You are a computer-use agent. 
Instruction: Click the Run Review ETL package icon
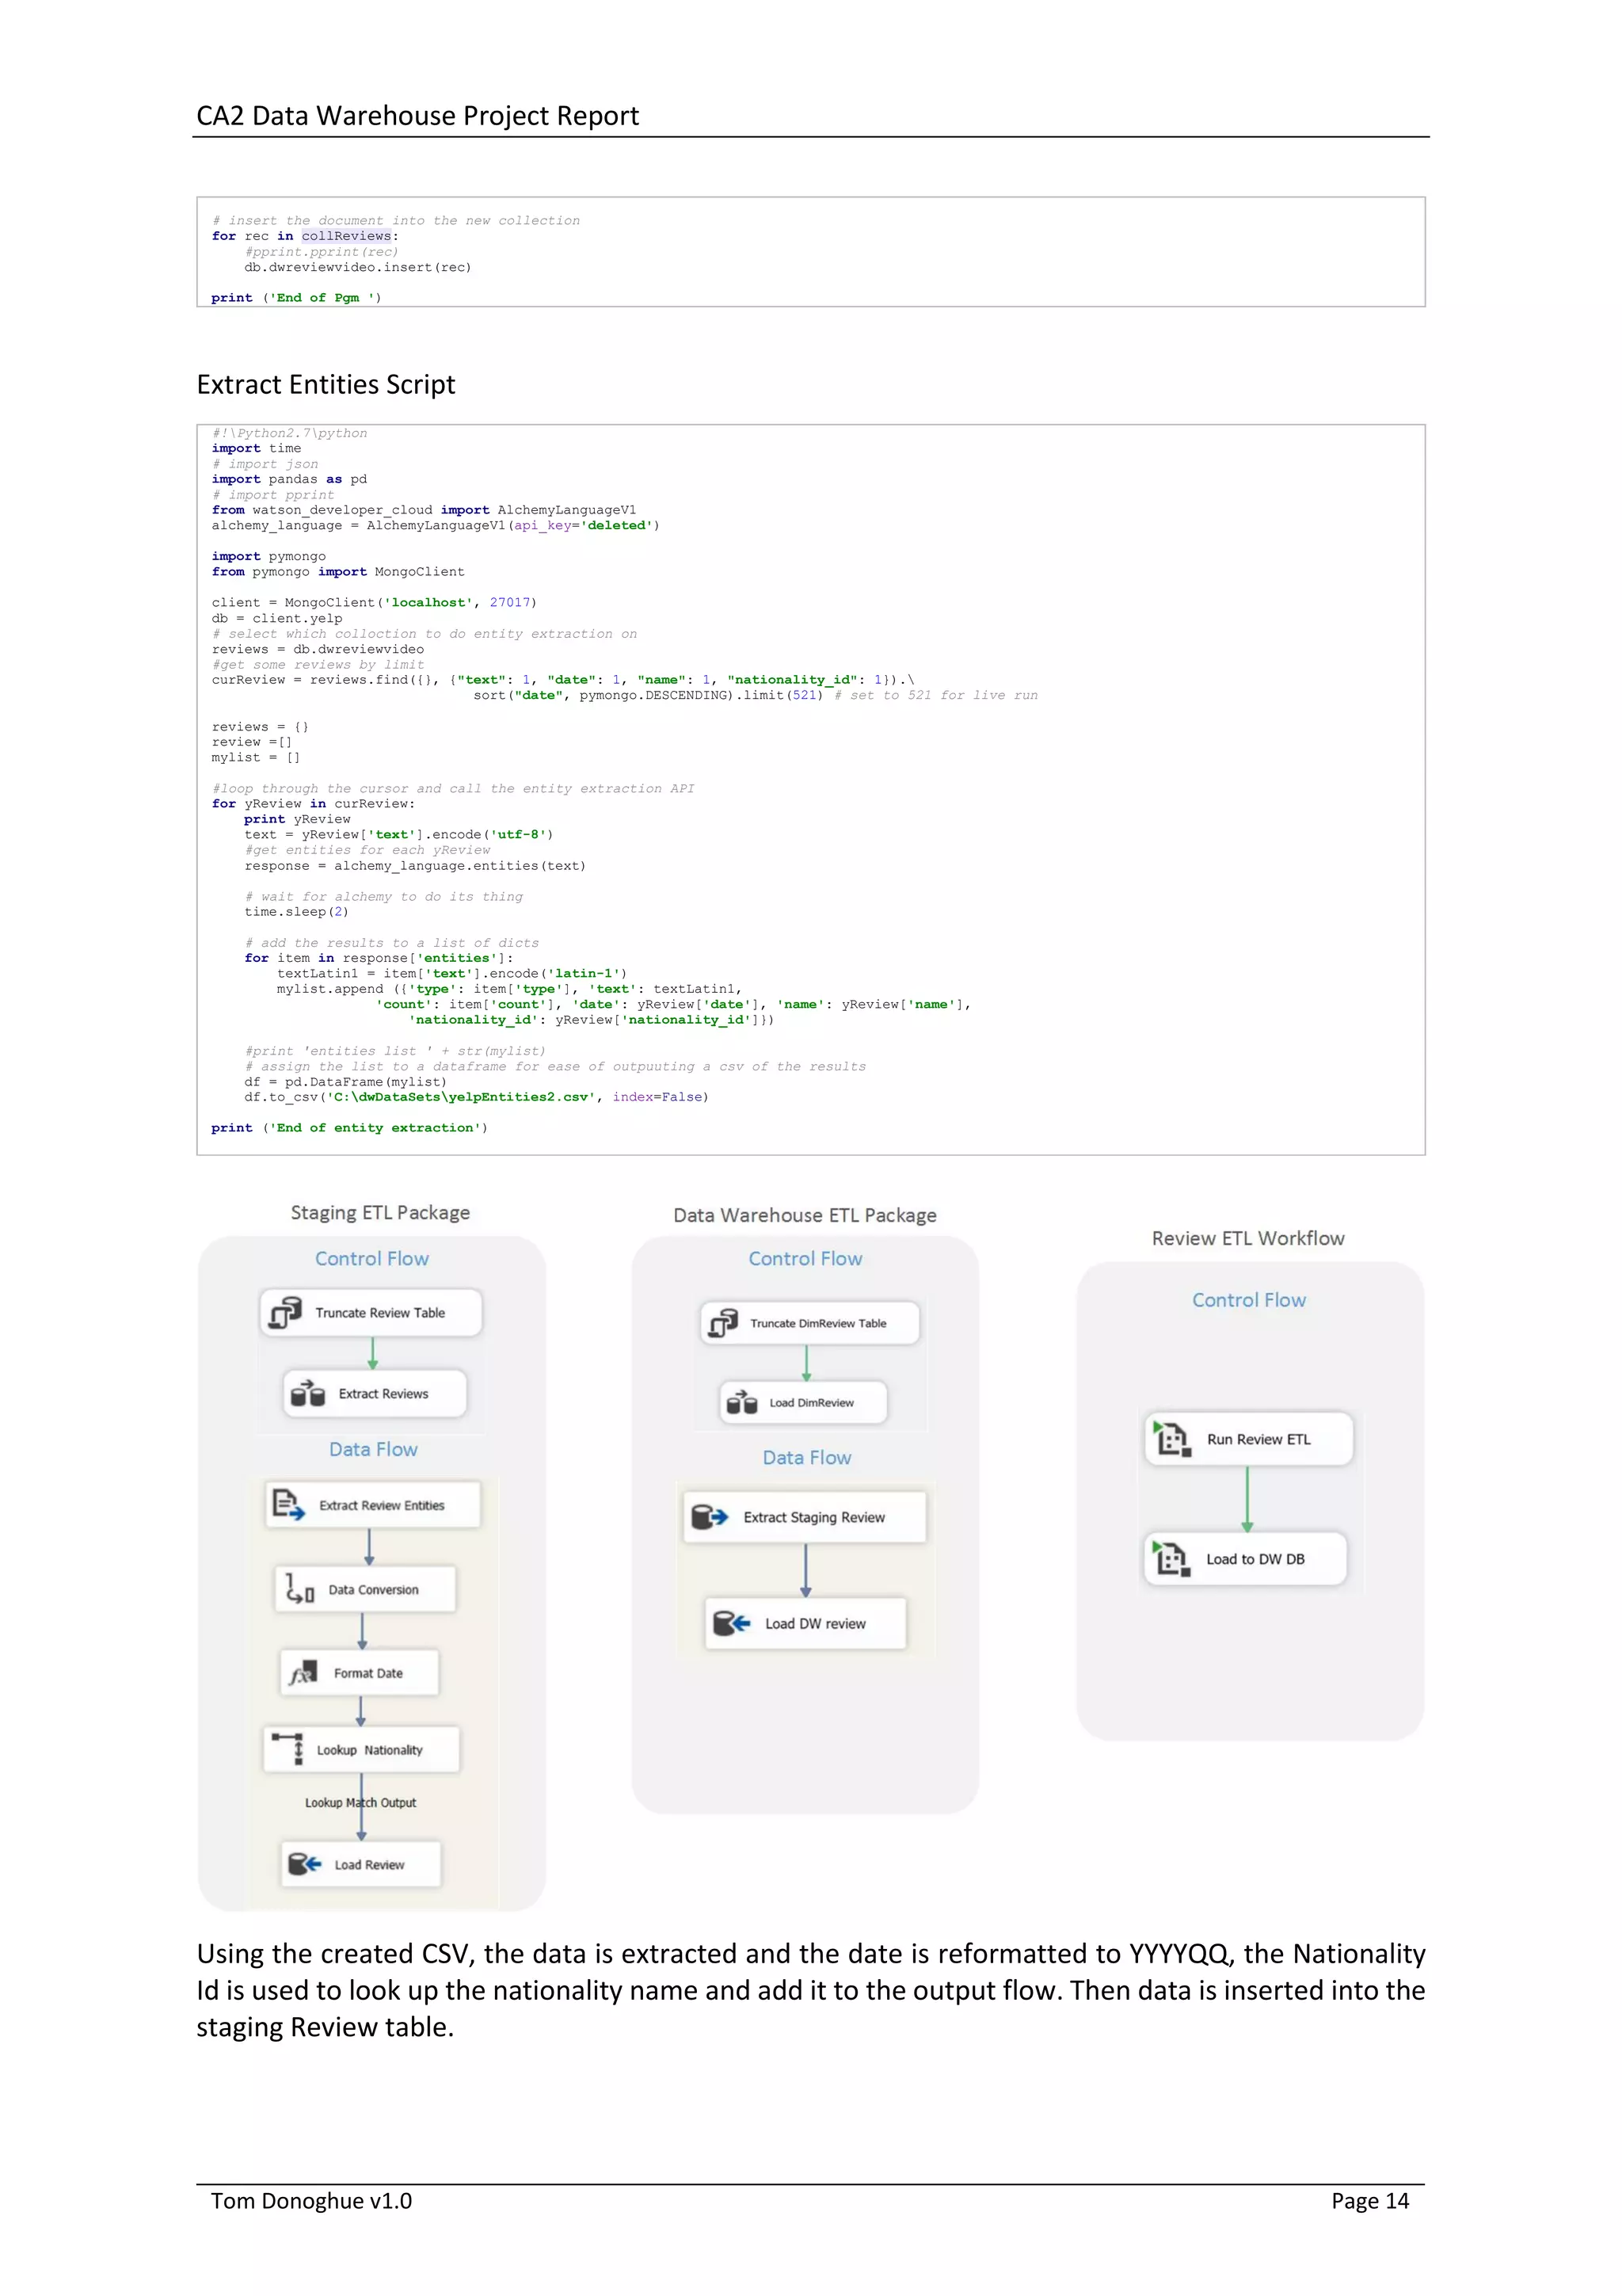point(1171,1438)
